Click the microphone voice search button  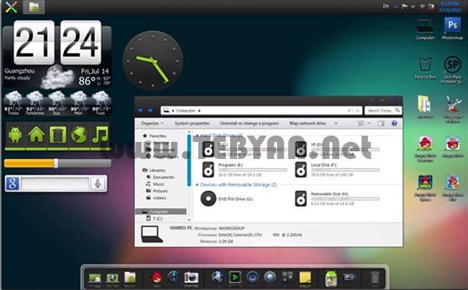98,183
